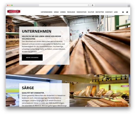Screen dimensions: 136x115
Task: Open the Kultur menu item
Action: (91, 12)
